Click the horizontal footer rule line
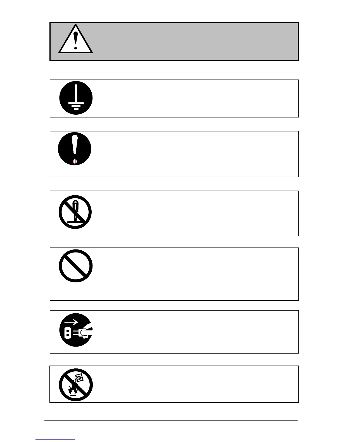The height and width of the screenshot is (442, 342). coord(171,421)
